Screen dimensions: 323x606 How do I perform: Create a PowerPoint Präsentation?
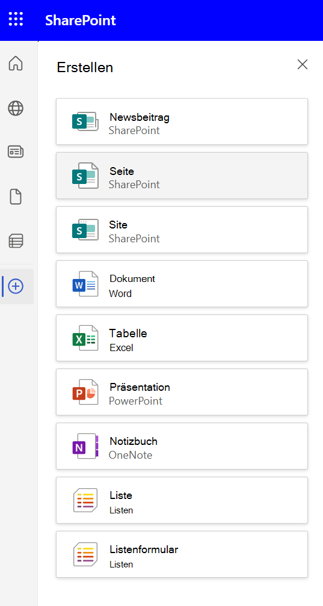tap(182, 392)
